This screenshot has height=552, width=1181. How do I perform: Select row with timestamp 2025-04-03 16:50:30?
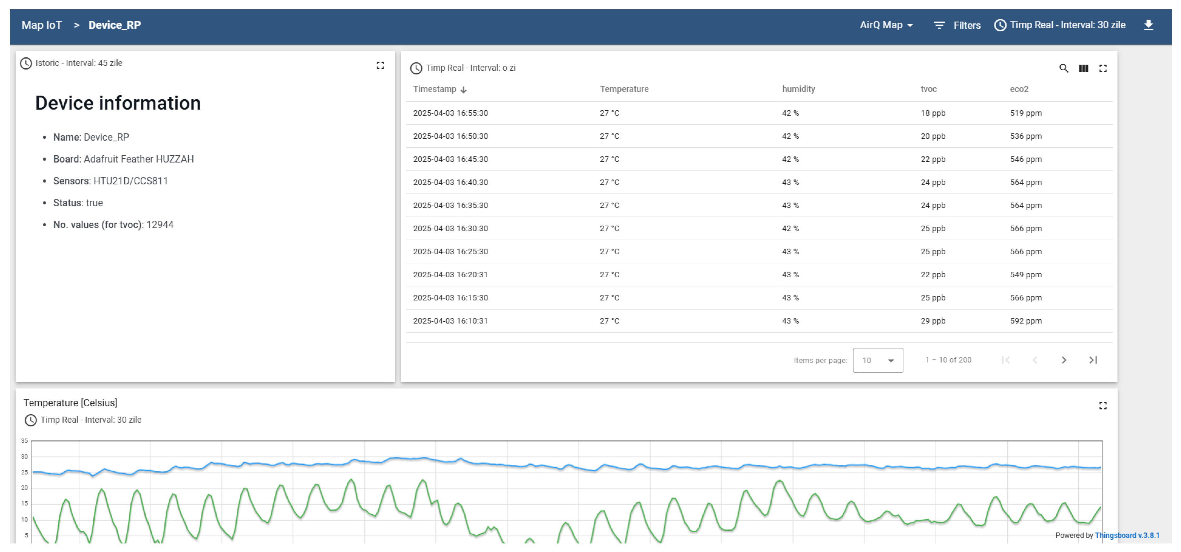(x=759, y=136)
